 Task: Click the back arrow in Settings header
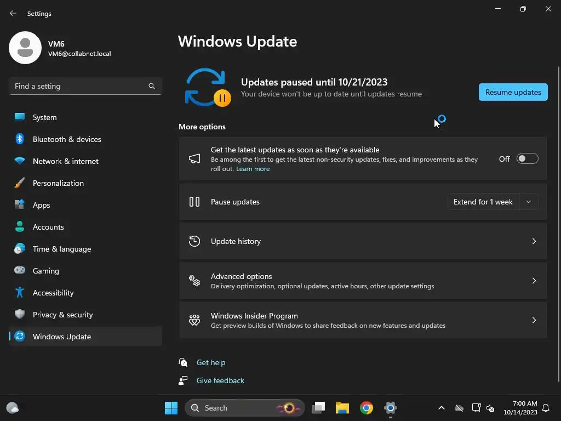(13, 13)
